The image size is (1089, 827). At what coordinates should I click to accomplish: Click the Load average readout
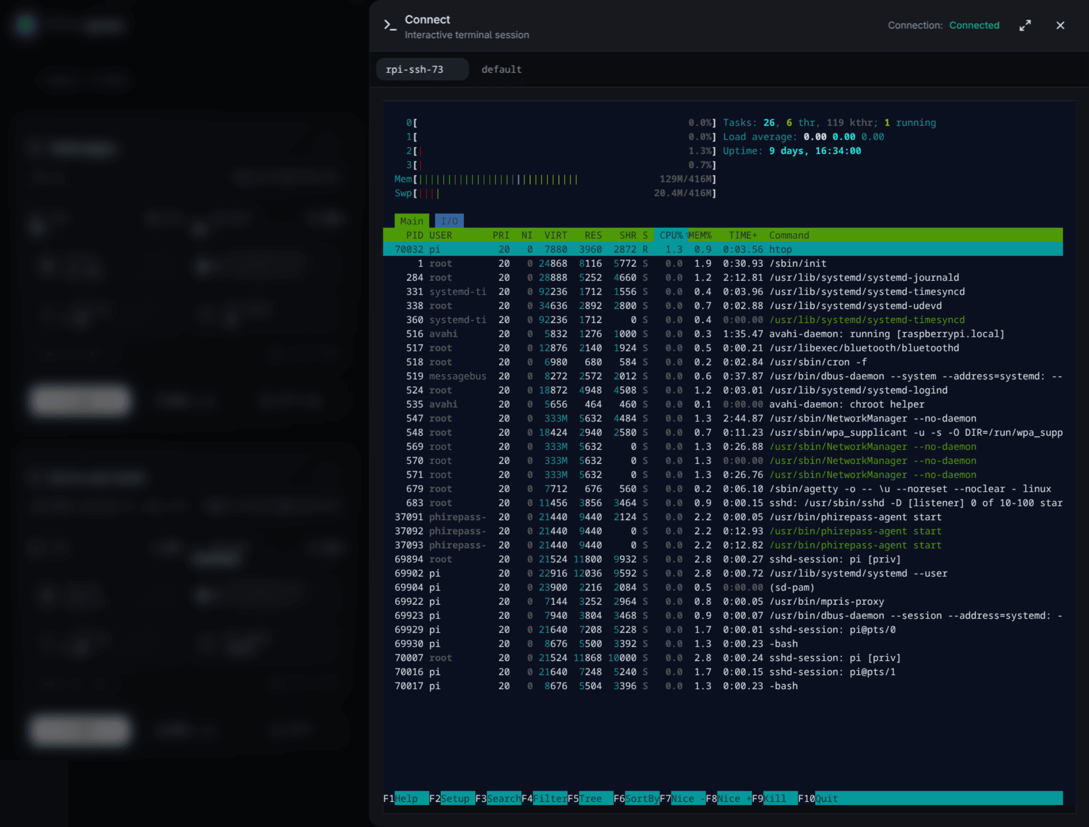point(803,137)
